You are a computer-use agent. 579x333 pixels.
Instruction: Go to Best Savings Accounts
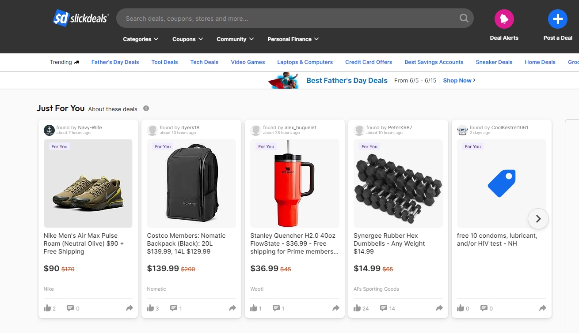[x=434, y=62]
